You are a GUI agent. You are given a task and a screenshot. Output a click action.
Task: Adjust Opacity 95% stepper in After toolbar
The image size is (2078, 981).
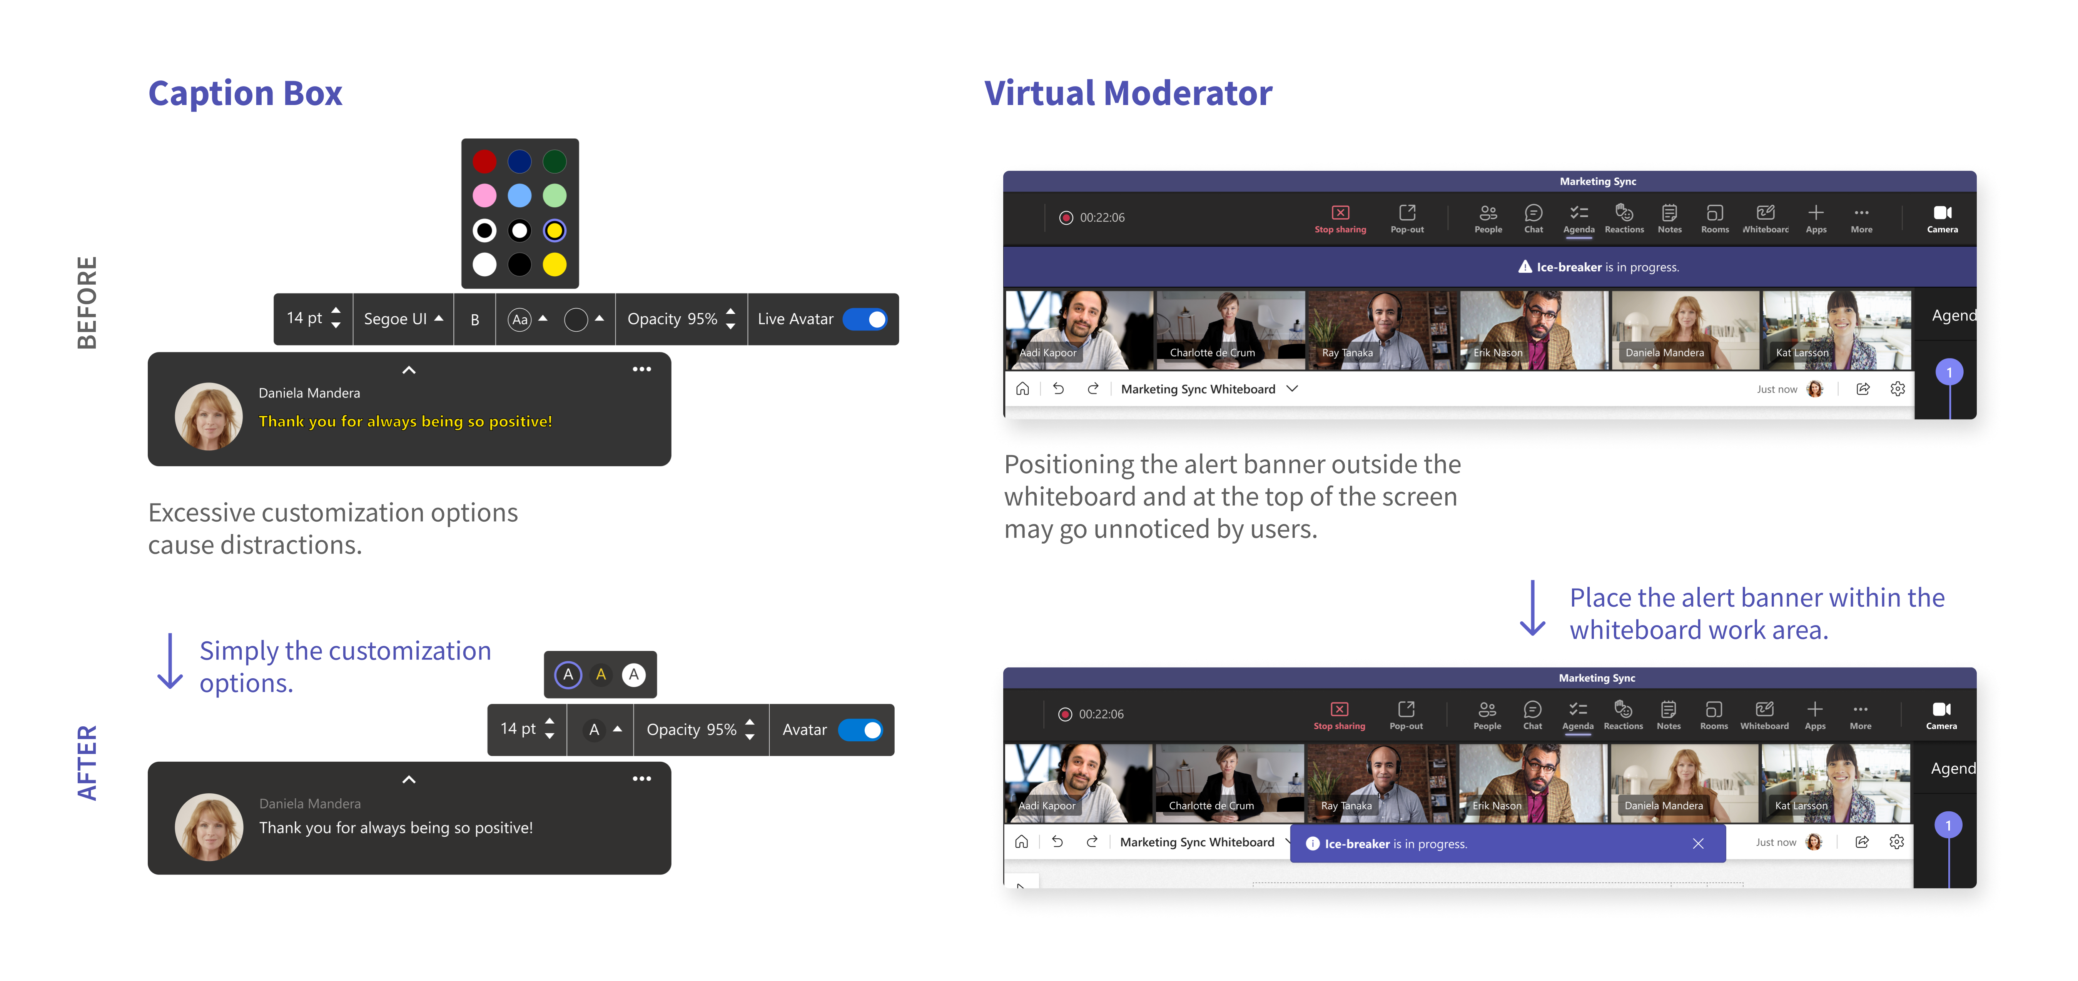(x=750, y=729)
